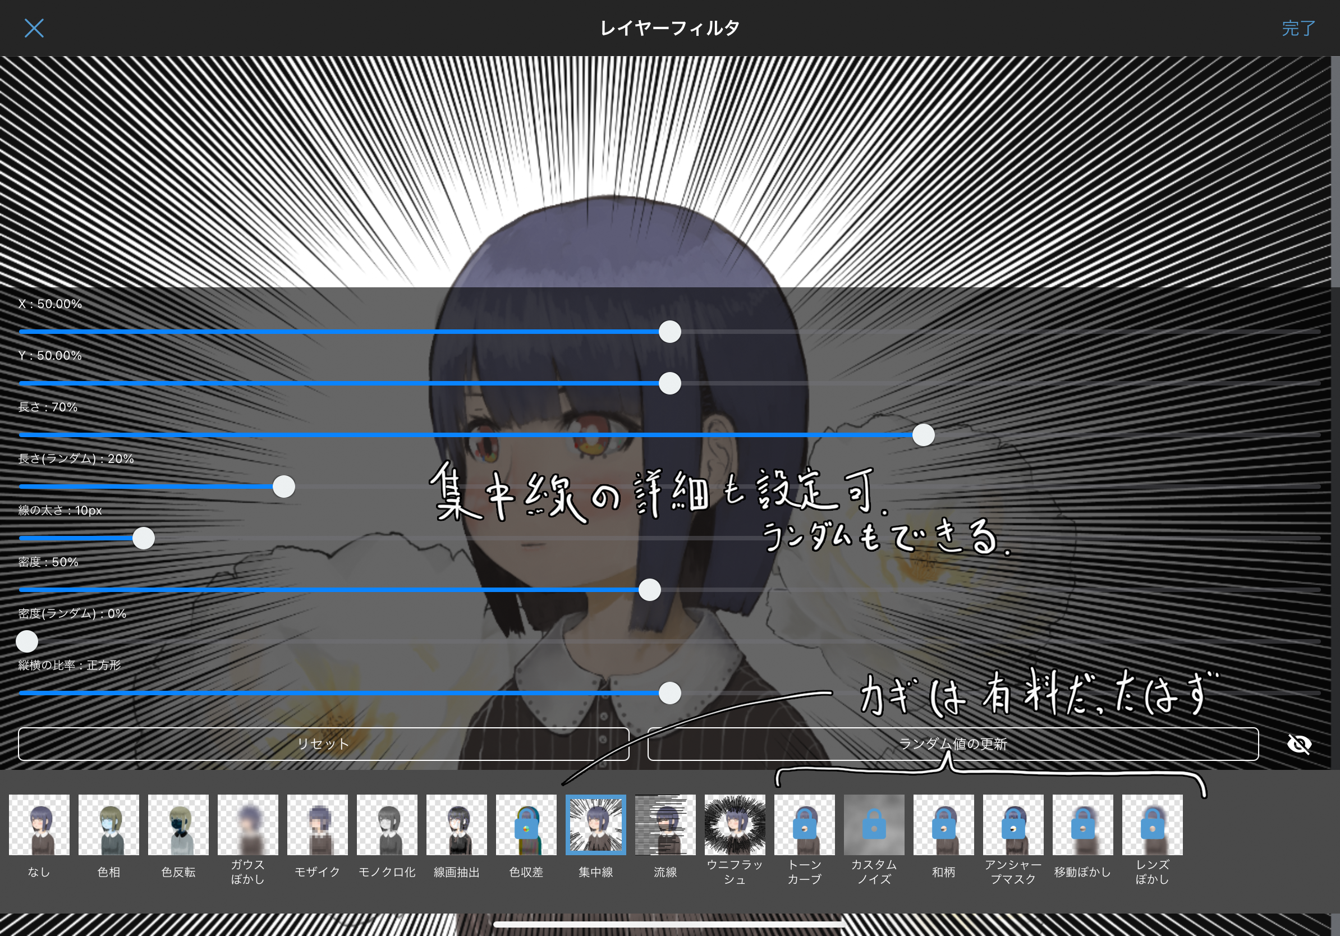Close the layer filter screen with the X icon
Screen dimensions: 1340x936
(34, 28)
